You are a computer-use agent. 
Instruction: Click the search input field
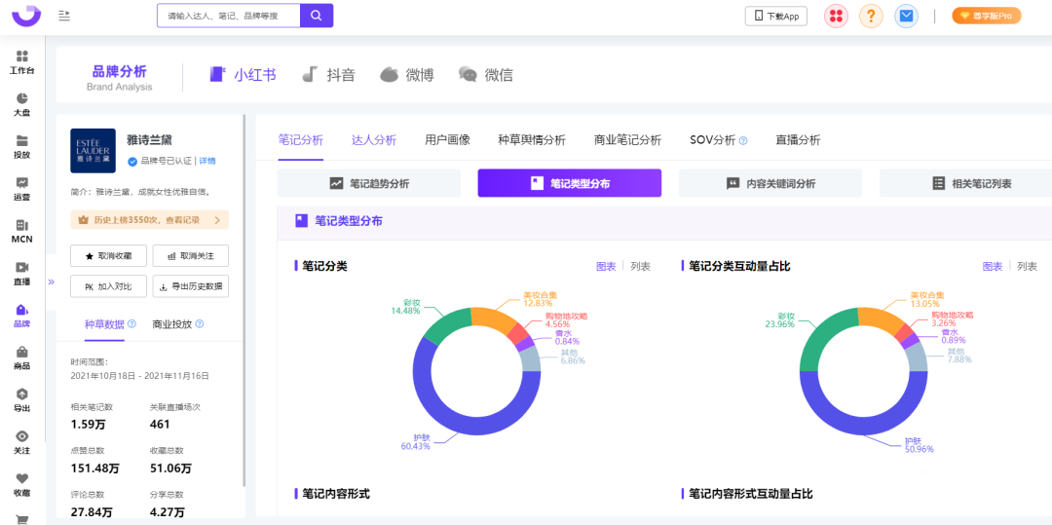228,16
